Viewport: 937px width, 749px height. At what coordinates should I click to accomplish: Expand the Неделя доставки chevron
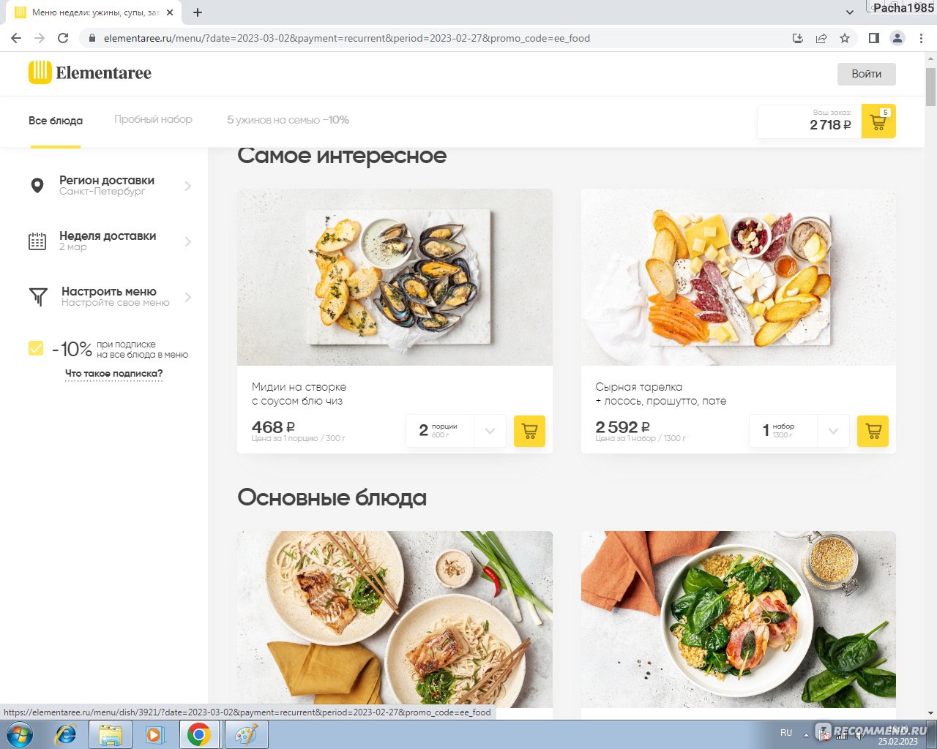188,241
